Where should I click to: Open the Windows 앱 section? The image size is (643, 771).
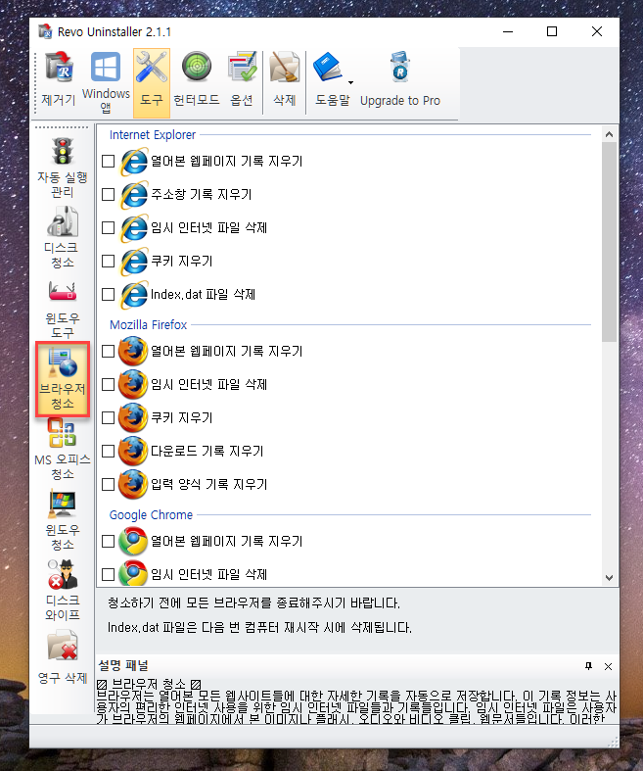pos(106,82)
